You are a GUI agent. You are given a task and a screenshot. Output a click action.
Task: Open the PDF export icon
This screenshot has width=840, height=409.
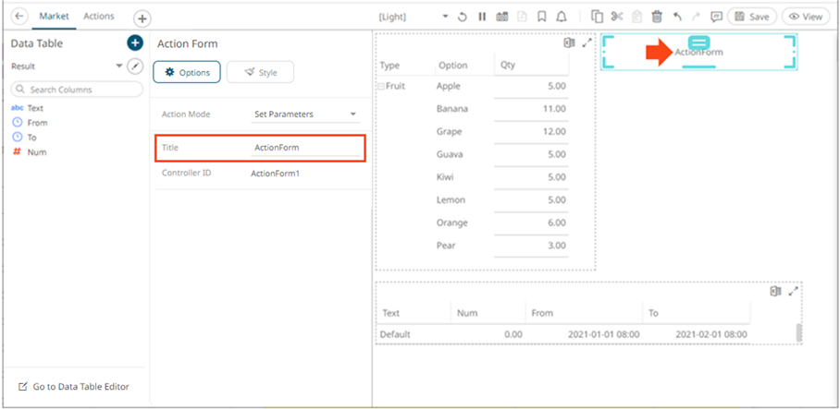coord(523,17)
